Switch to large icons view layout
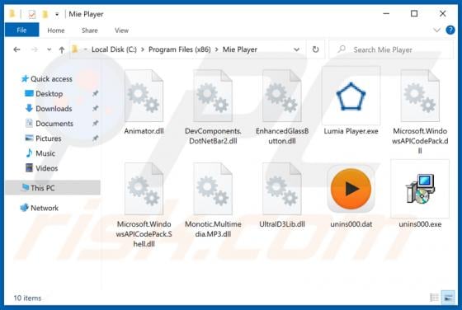 tap(448, 298)
